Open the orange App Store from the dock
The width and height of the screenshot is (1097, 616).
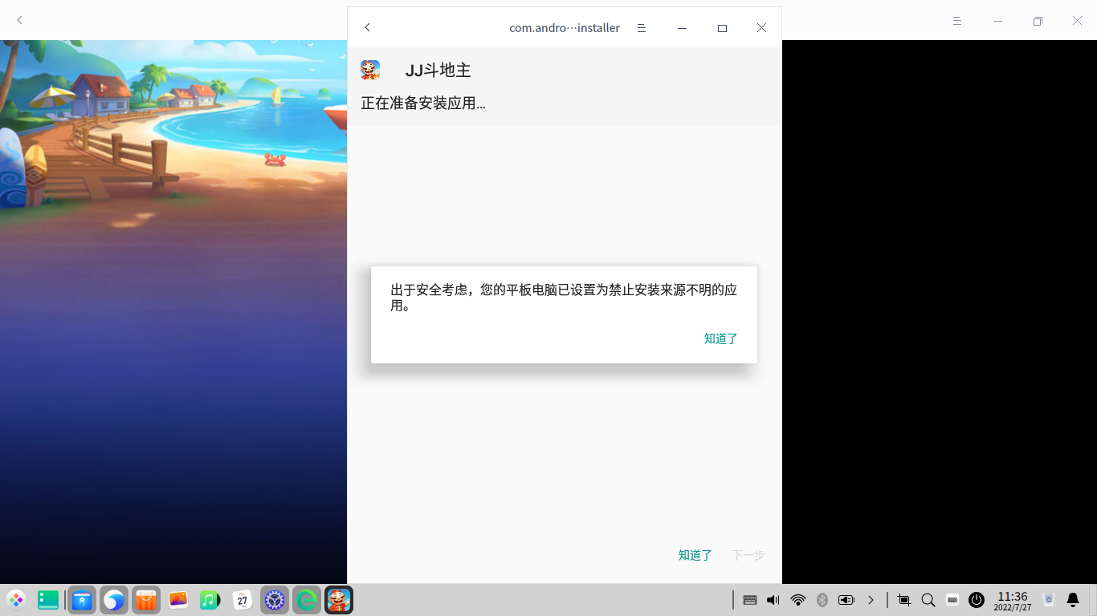(x=145, y=599)
